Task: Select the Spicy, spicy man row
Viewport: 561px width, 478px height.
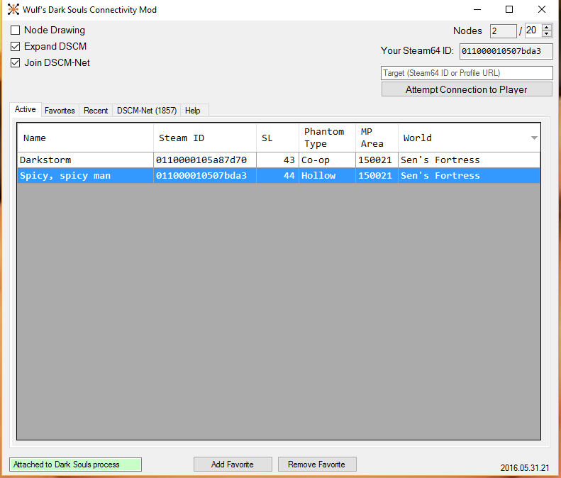Action: (279, 176)
